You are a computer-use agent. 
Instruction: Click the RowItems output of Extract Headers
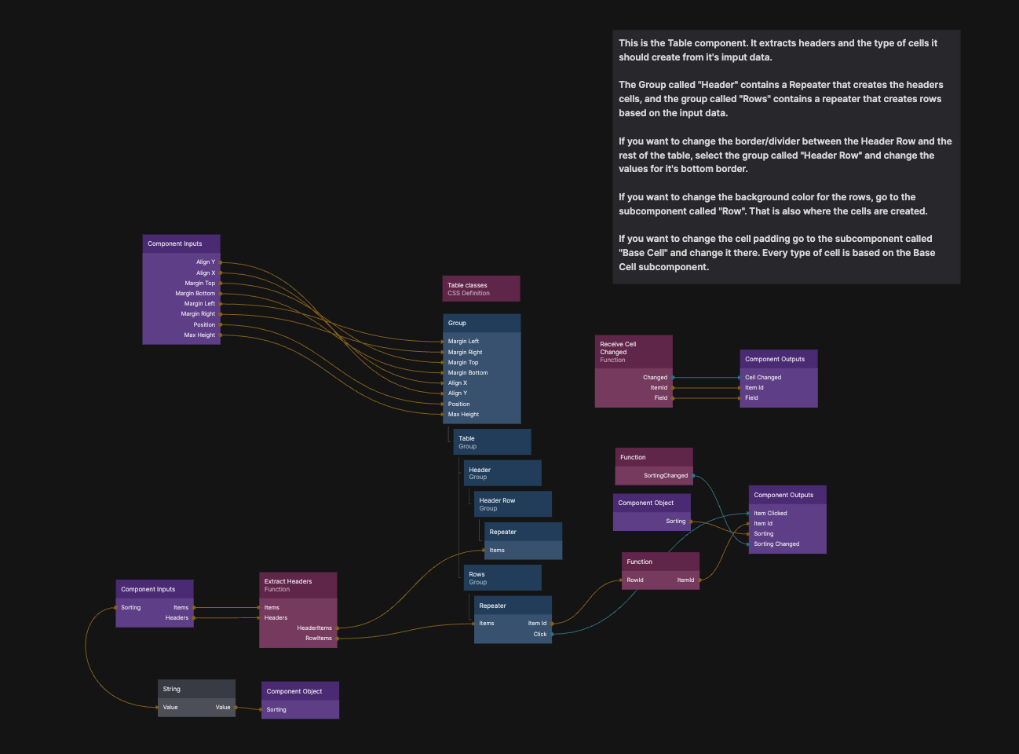[x=337, y=639]
